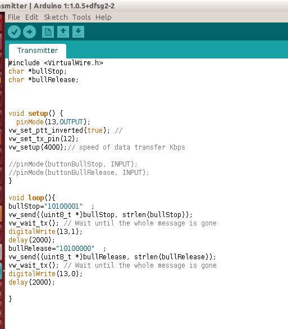This screenshot has height=329, width=288.
Task: Click the vw_set_tx_pin(12) line
Action: click(x=43, y=139)
